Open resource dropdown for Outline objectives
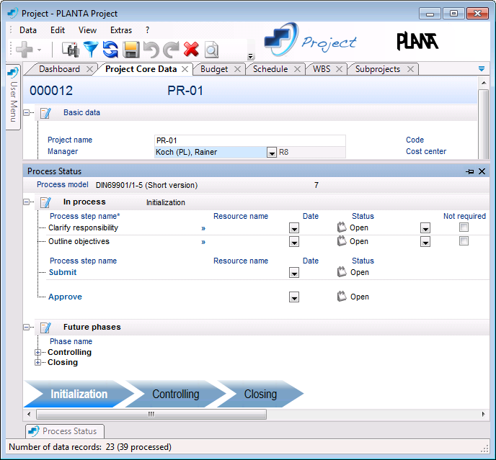Viewport: 496px width, 460px height. click(x=294, y=242)
